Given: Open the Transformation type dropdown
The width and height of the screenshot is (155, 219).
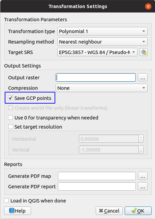Looking at the screenshot, I should click(x=102, y=31).
